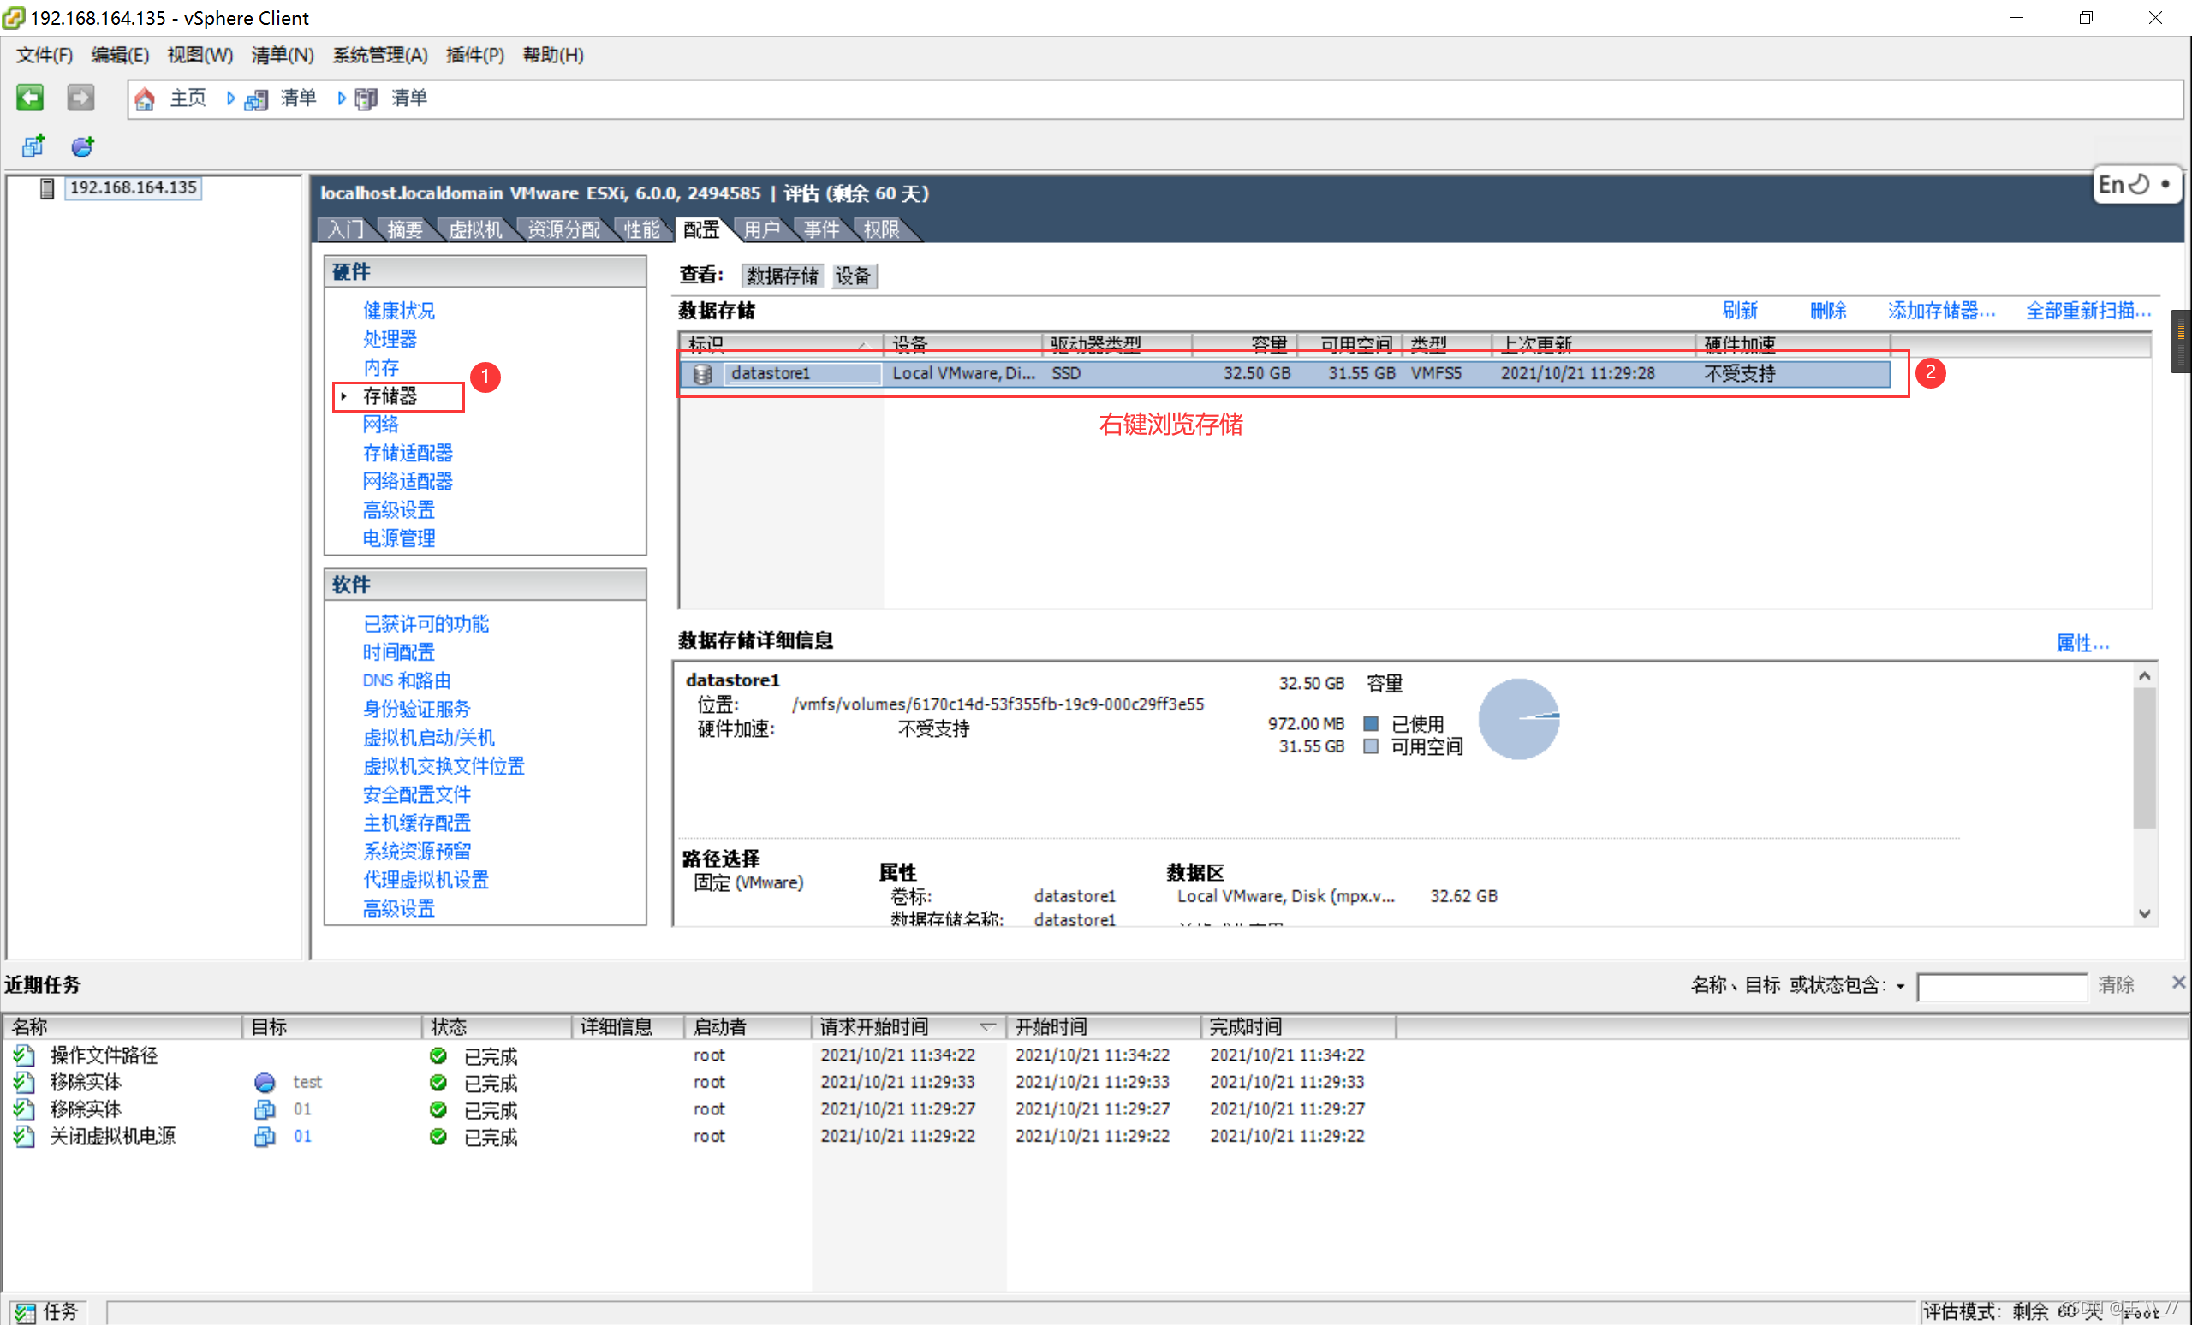Open the 帮助(H) menu
The width and height of the screenshot is (2192, 1325).
[x=552, y=55]
